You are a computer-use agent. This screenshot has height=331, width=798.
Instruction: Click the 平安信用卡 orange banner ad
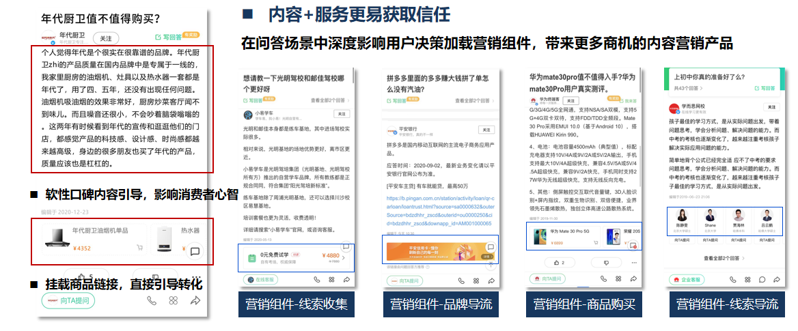(441, 253)
